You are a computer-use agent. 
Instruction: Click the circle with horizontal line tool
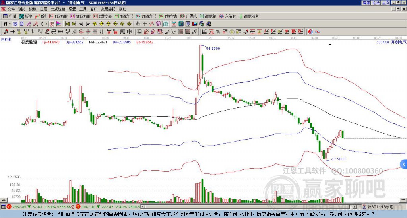54,32
